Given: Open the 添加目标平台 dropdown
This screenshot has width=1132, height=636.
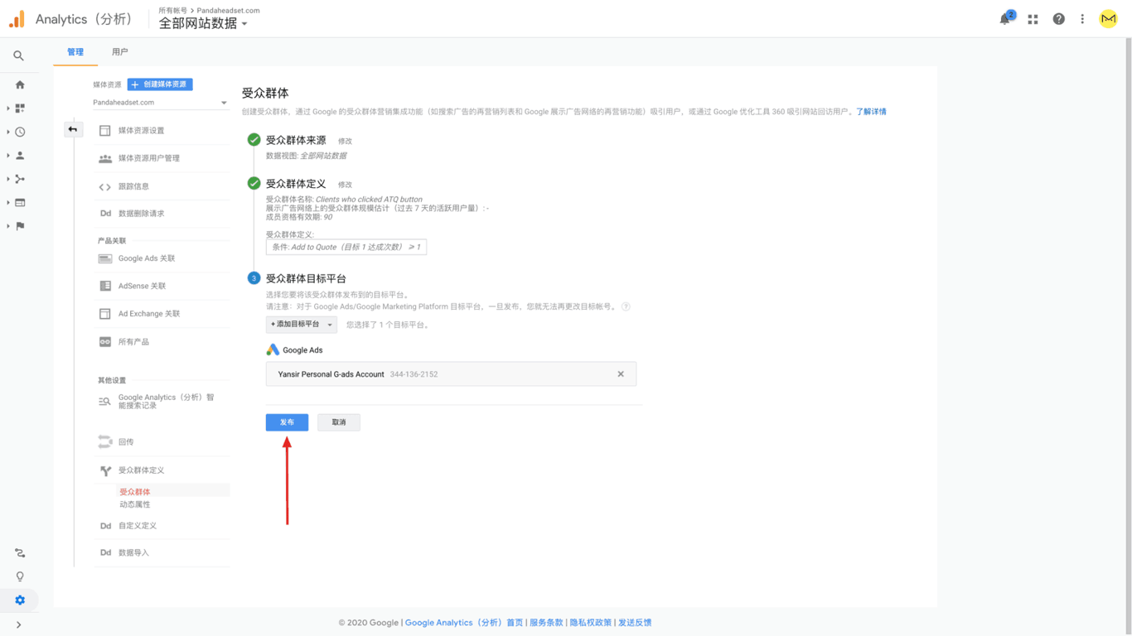Looking at the screenshot, I should [x=301, y=325].
